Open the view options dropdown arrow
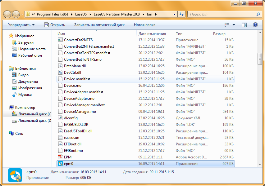The width and height of the screenshot is (265, 186). [x=234, y=25]
